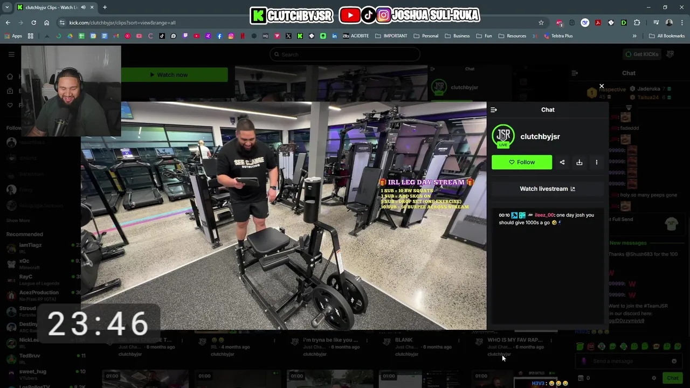The width and height of the screenshot is (690, 388).
Task: Play the gym clip video
Action: coord(284,216)
